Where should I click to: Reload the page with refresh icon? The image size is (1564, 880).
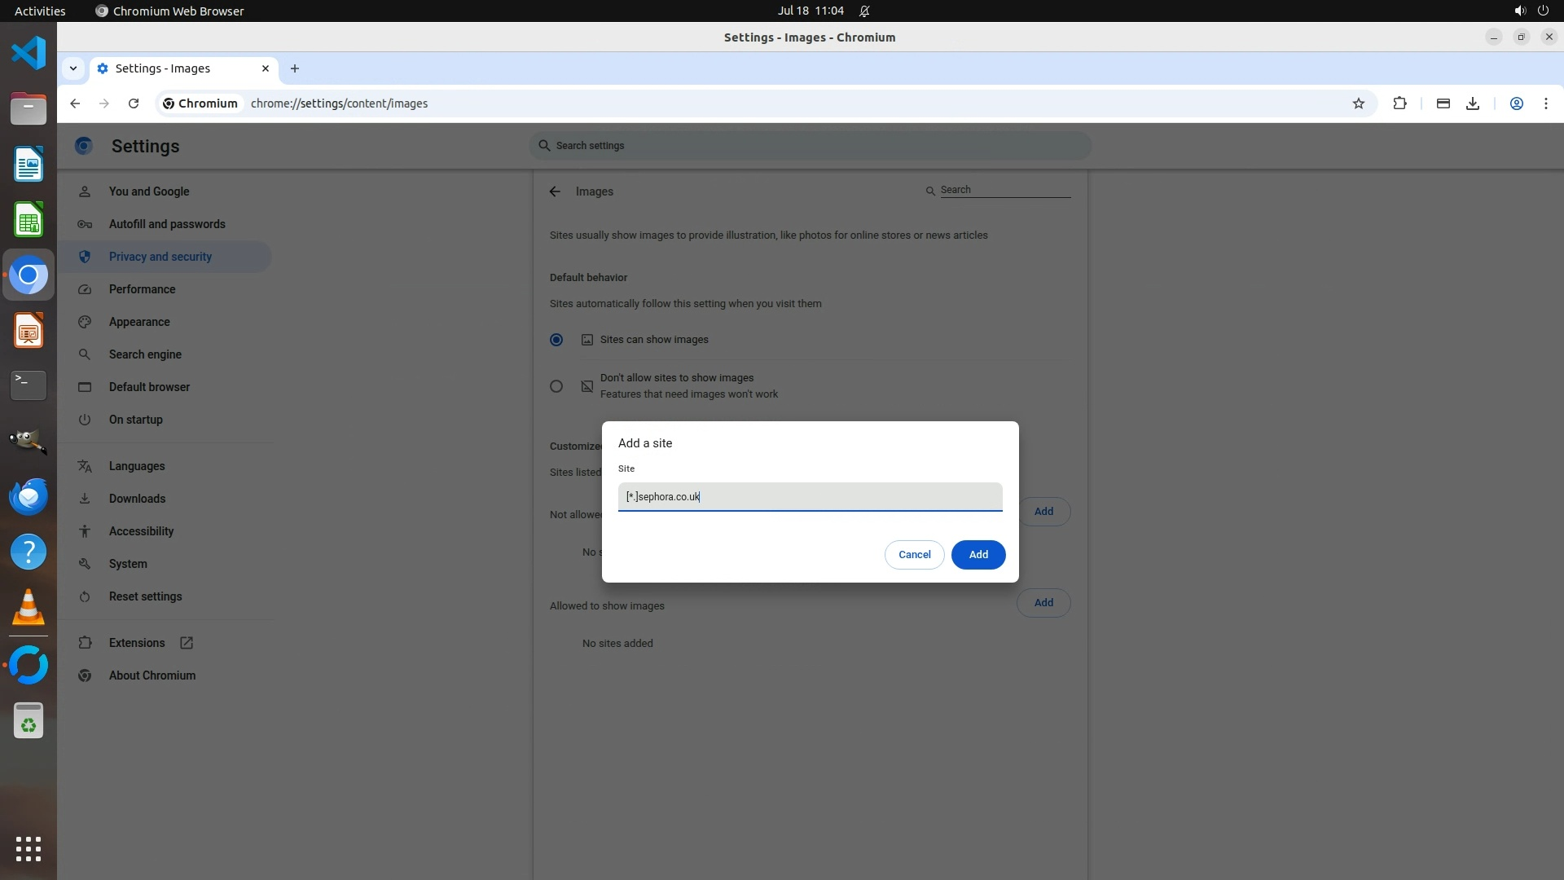(134, 103)
